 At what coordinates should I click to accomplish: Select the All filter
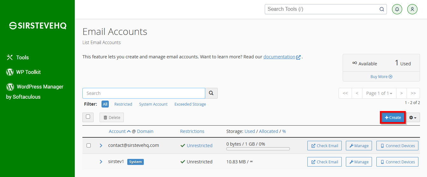click(x=105, y=104)
